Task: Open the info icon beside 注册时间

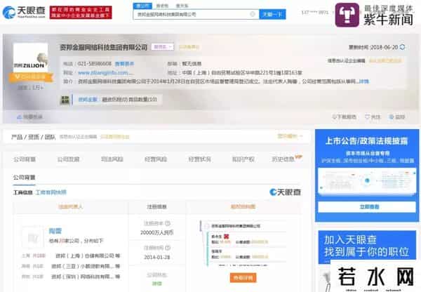Action: click(168, 248)
